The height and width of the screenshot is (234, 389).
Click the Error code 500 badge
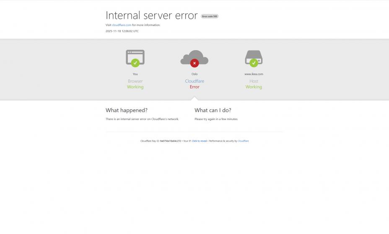coord(210,16)
